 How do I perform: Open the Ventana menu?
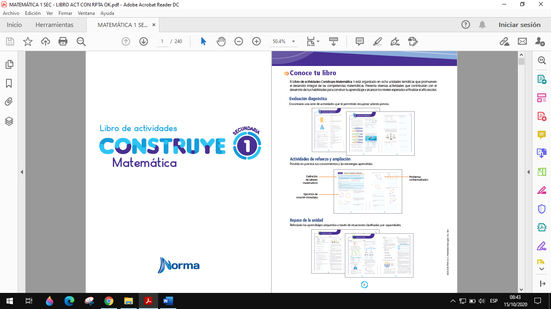coord(86,13)
